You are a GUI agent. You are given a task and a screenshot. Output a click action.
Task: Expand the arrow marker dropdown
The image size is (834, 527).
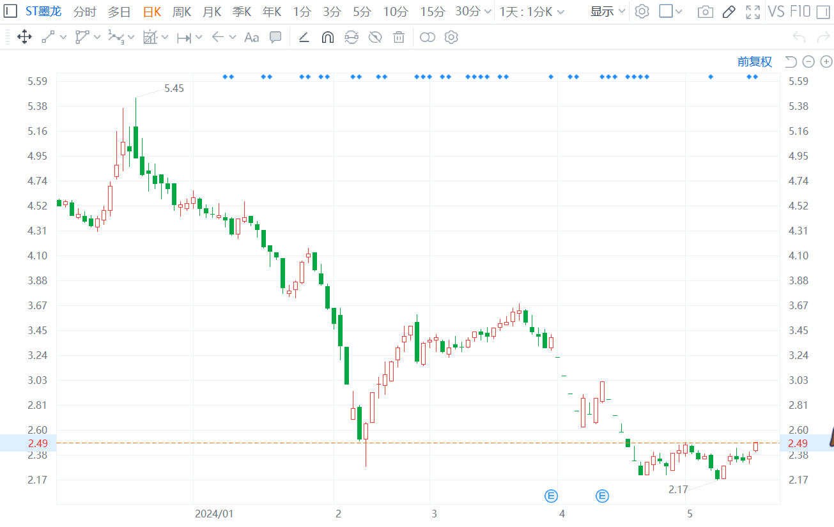coord(233,38)
